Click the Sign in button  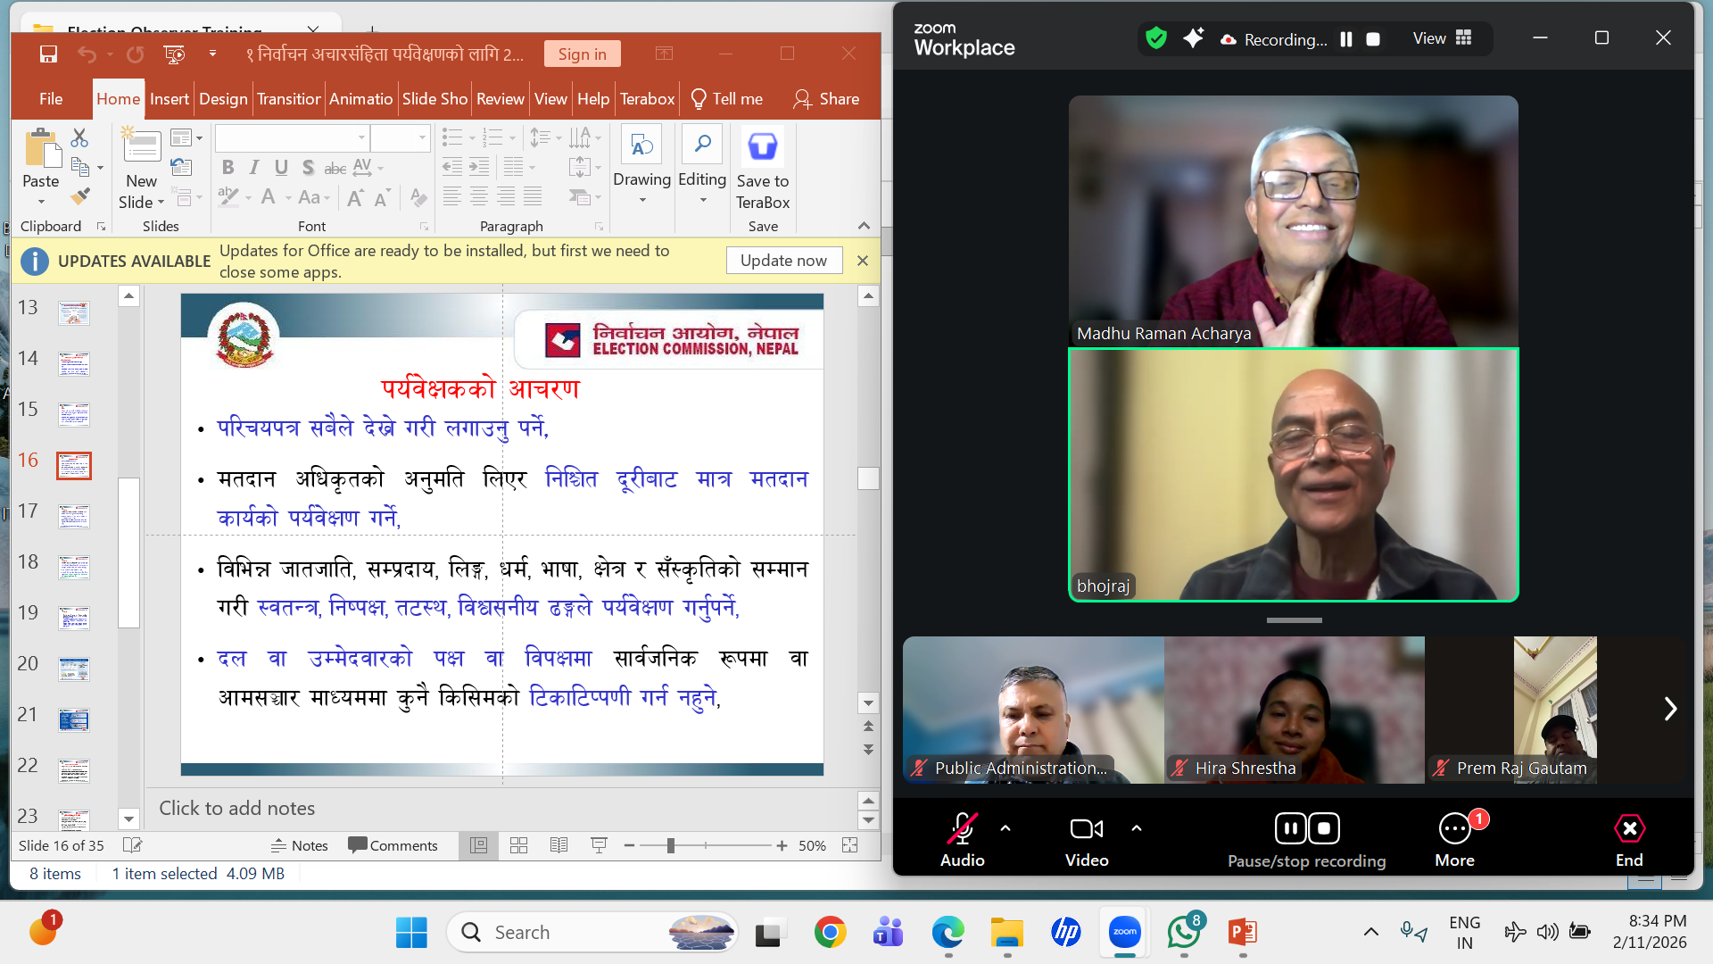point(582,54)
